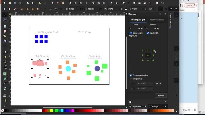Screen dimensions: 205x115
Task: Switch to Rectangular grid tab
Action: [138, 20]
